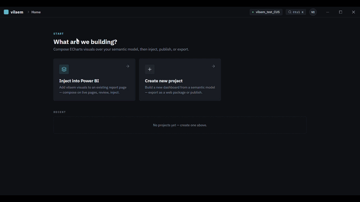The height and width of the screenshot is (202, 360).
Task: Click the arrow on Create new project card
Action: (213, 66)
